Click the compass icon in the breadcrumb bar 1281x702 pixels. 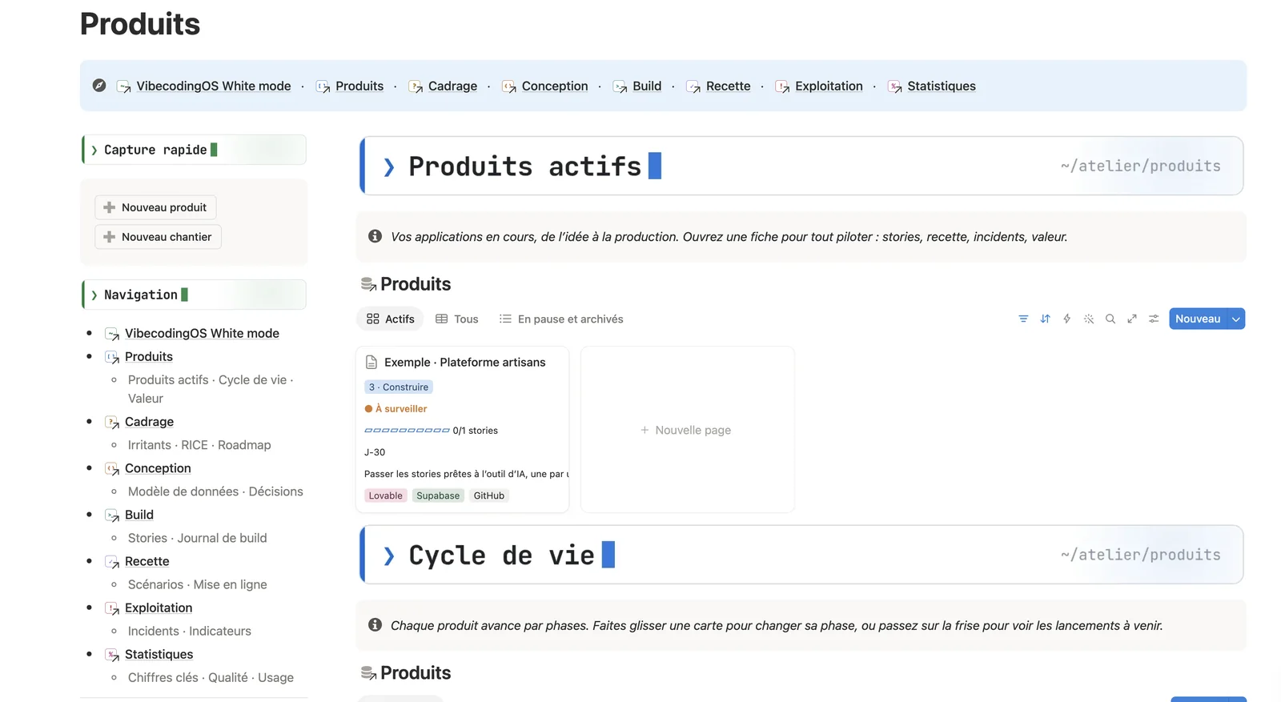[x=99, y=85]
